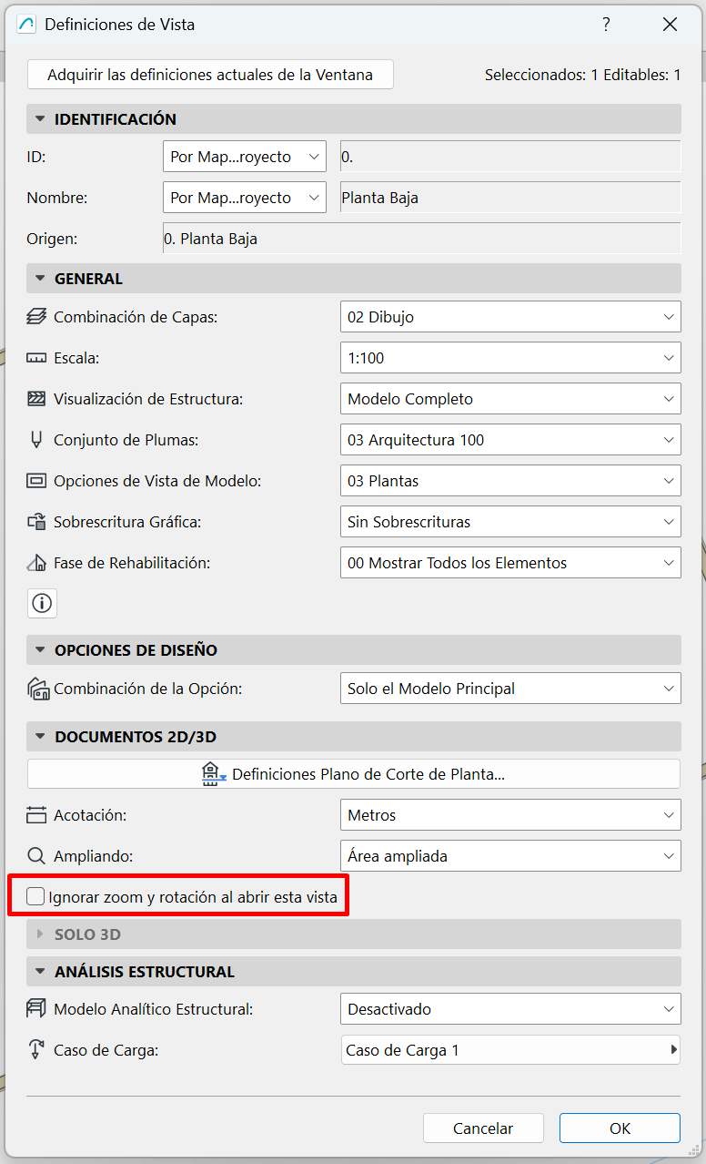This screenshot has width=706, height=1164.
Task: Click the Combinación de la Opción icon
Action: 36,689
